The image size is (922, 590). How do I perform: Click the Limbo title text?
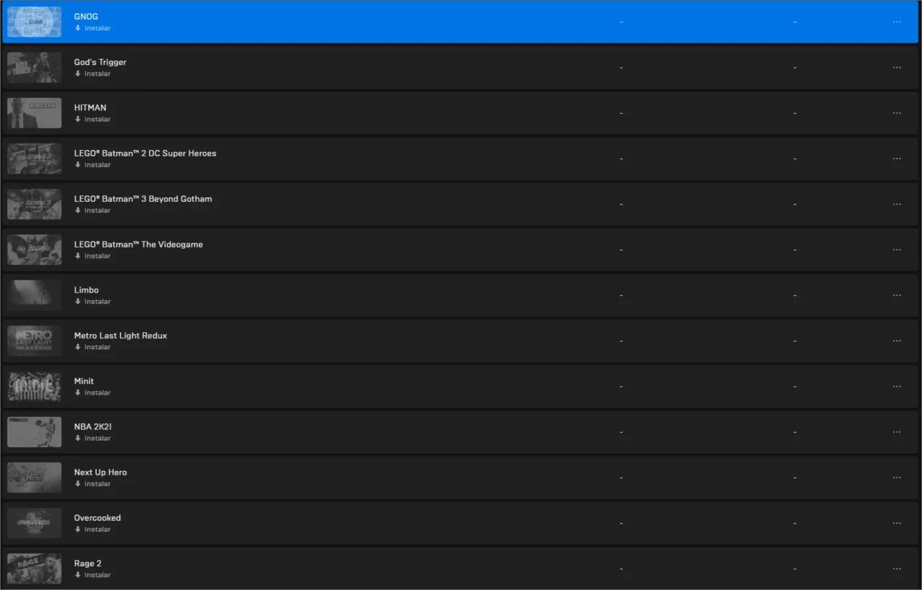coord(86,289)
